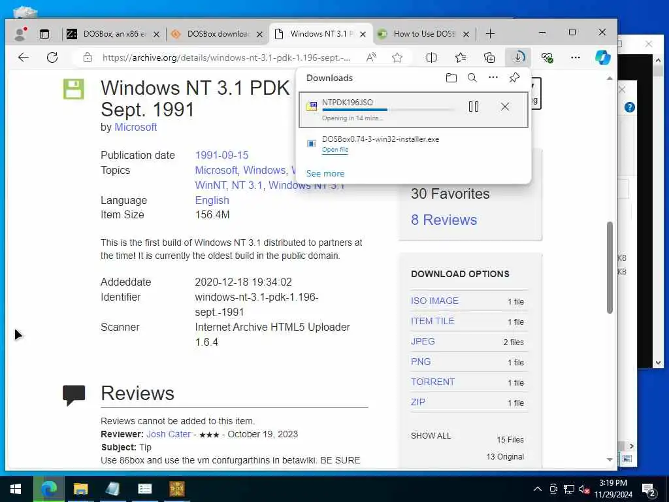This screenshot has width=669, height=502.
Task: Download the ZIP option
Action: click(417, 402)
